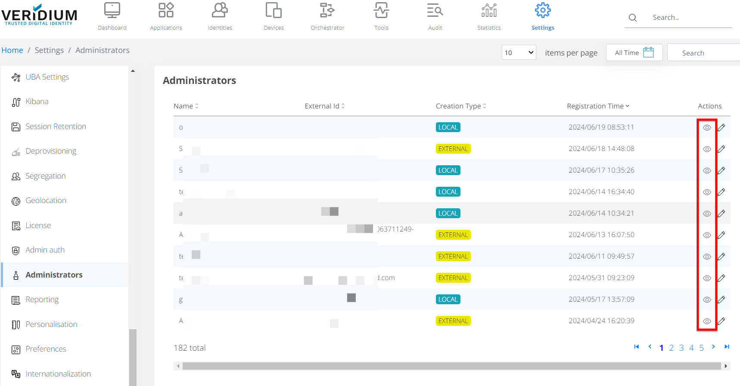Edit the administrator registered 2024/06/13 16:07:50
The width and height of the screenshot is (740, 386).
(x=721, y=235)
